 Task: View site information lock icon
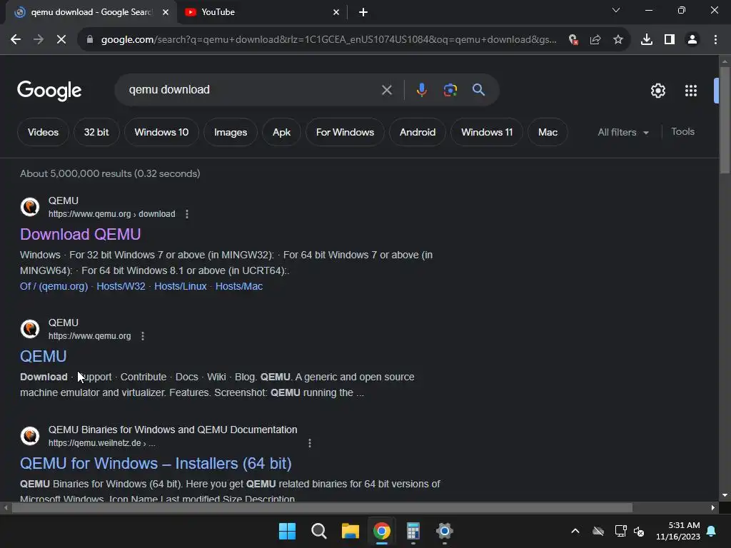point(90,40)
